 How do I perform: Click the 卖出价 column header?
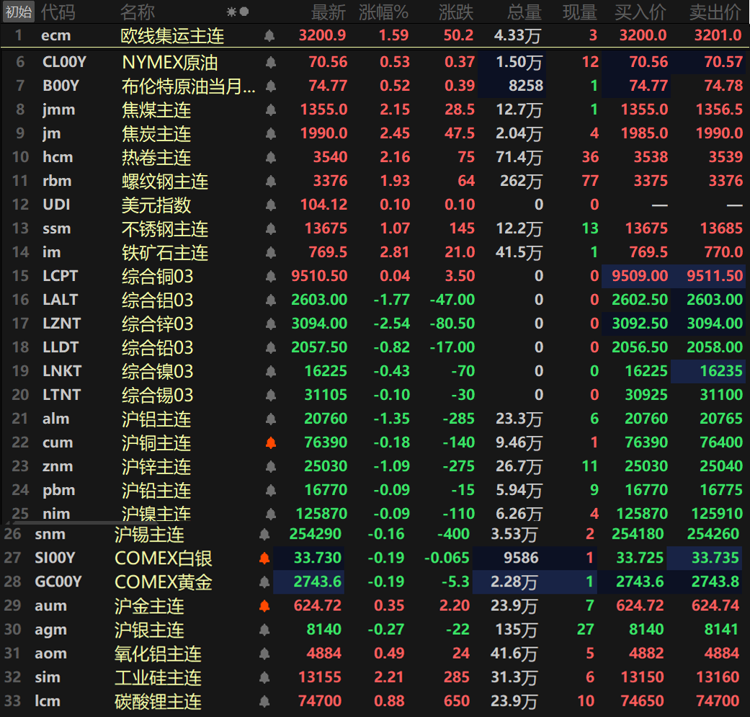coord(715,12)
